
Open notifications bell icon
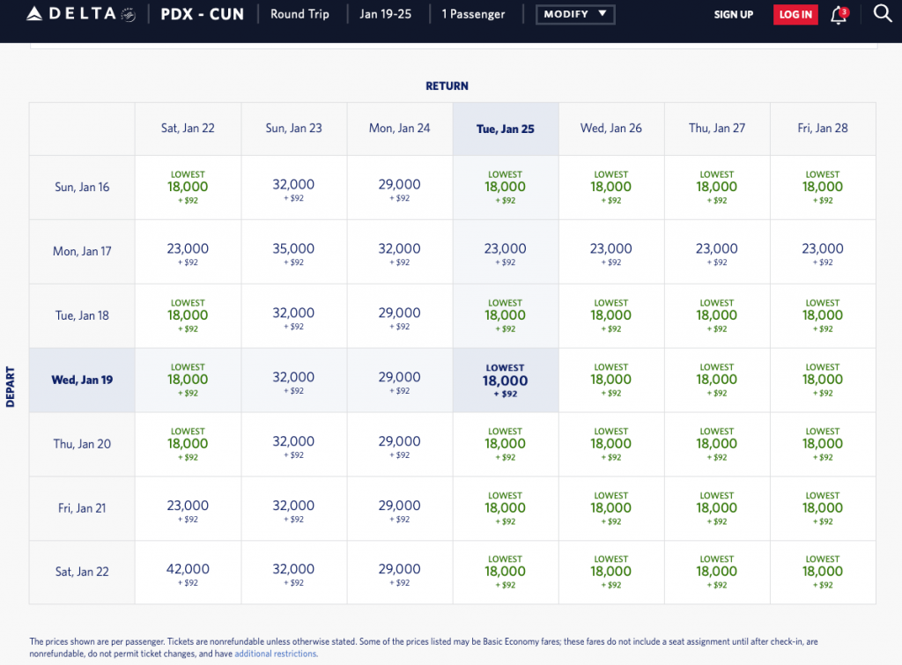[838, 15]
